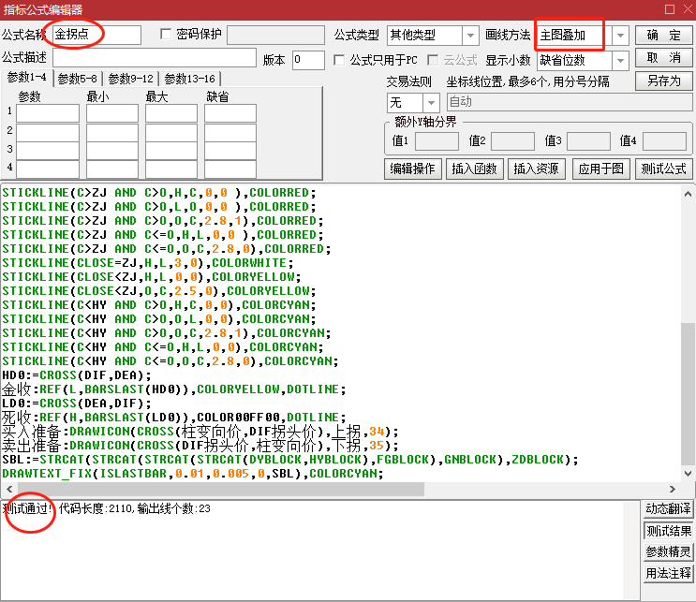Image resolution: width=696 pixels, height=602 pixels.
Task: Click the code editor scroll-up arrow
Action: click(688, 194)
